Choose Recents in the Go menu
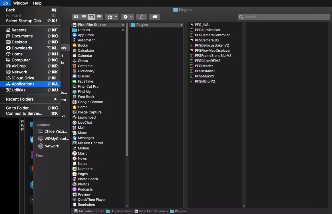Screen dimensions: 332x214 click(31, 30)
